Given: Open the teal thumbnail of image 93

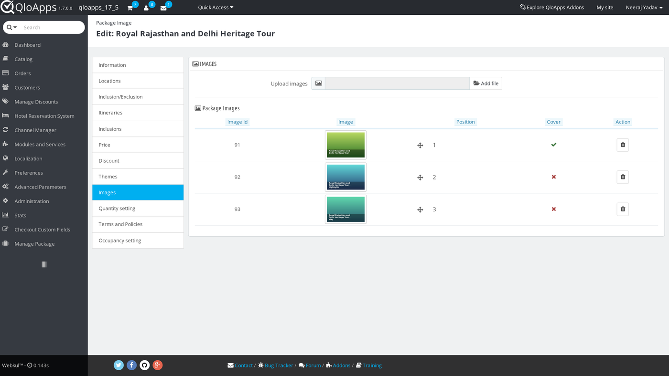Looking at the screenshot, I should tap(346, 209).
